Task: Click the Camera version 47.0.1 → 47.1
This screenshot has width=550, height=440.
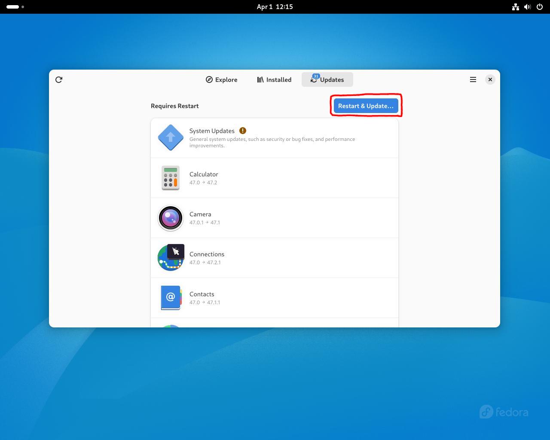Action: click(205, 223)
